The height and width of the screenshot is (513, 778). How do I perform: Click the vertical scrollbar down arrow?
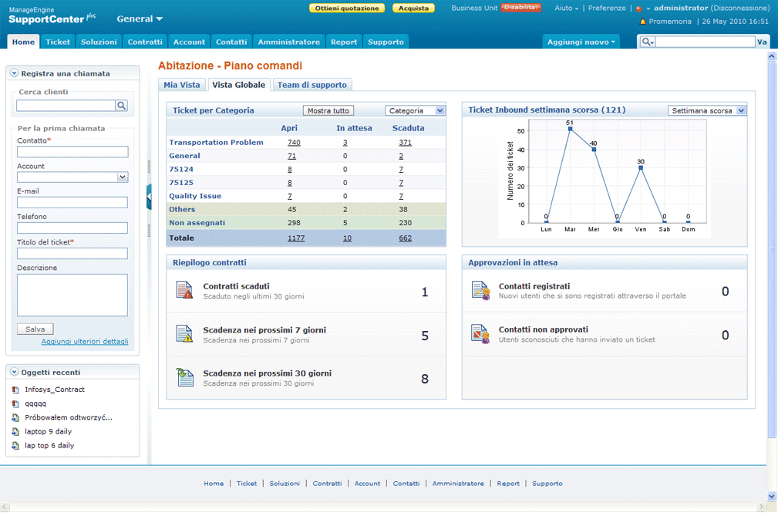click(772, 495)
